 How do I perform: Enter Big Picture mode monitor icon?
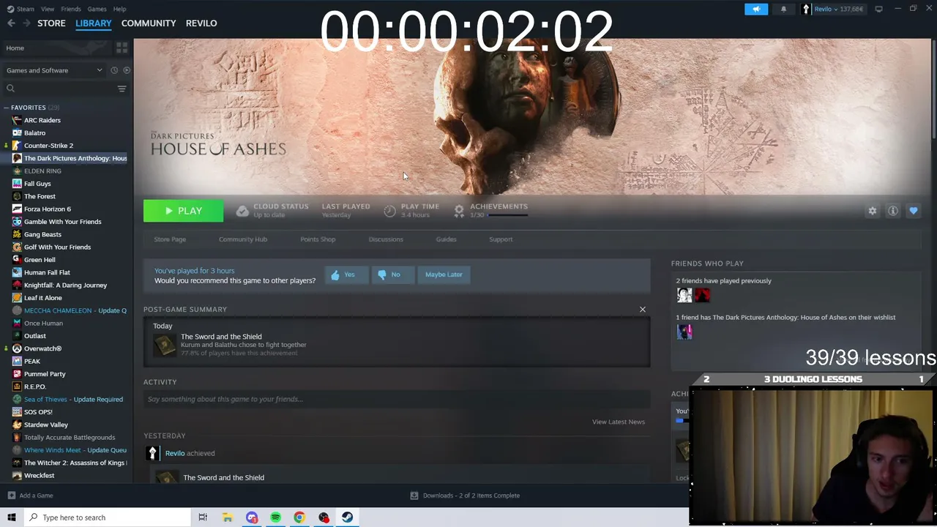coord(878,9)
